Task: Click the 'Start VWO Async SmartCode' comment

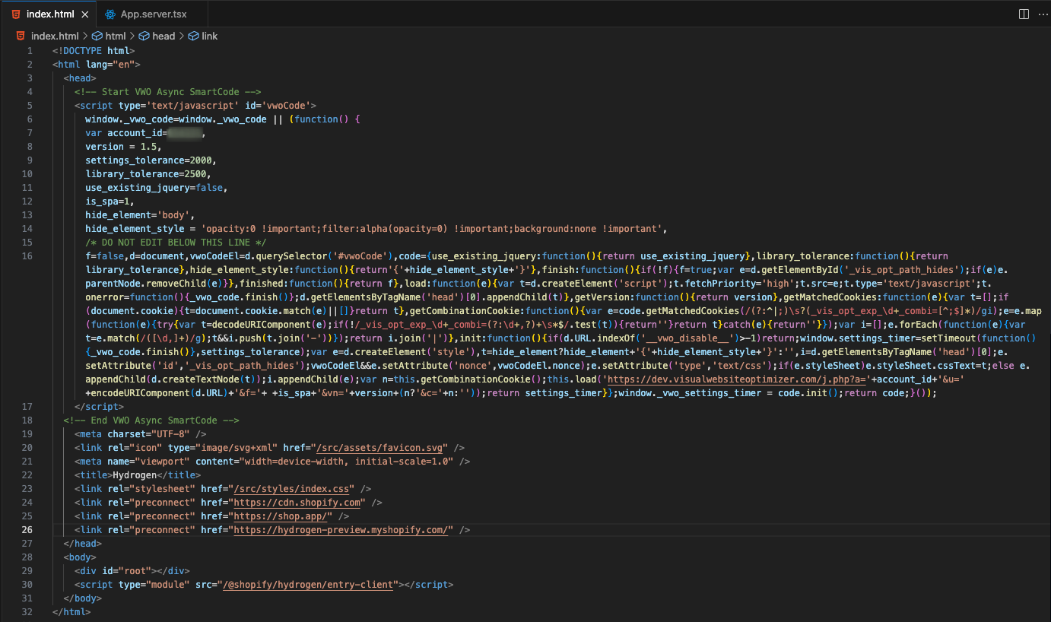Action: (168, 92)
